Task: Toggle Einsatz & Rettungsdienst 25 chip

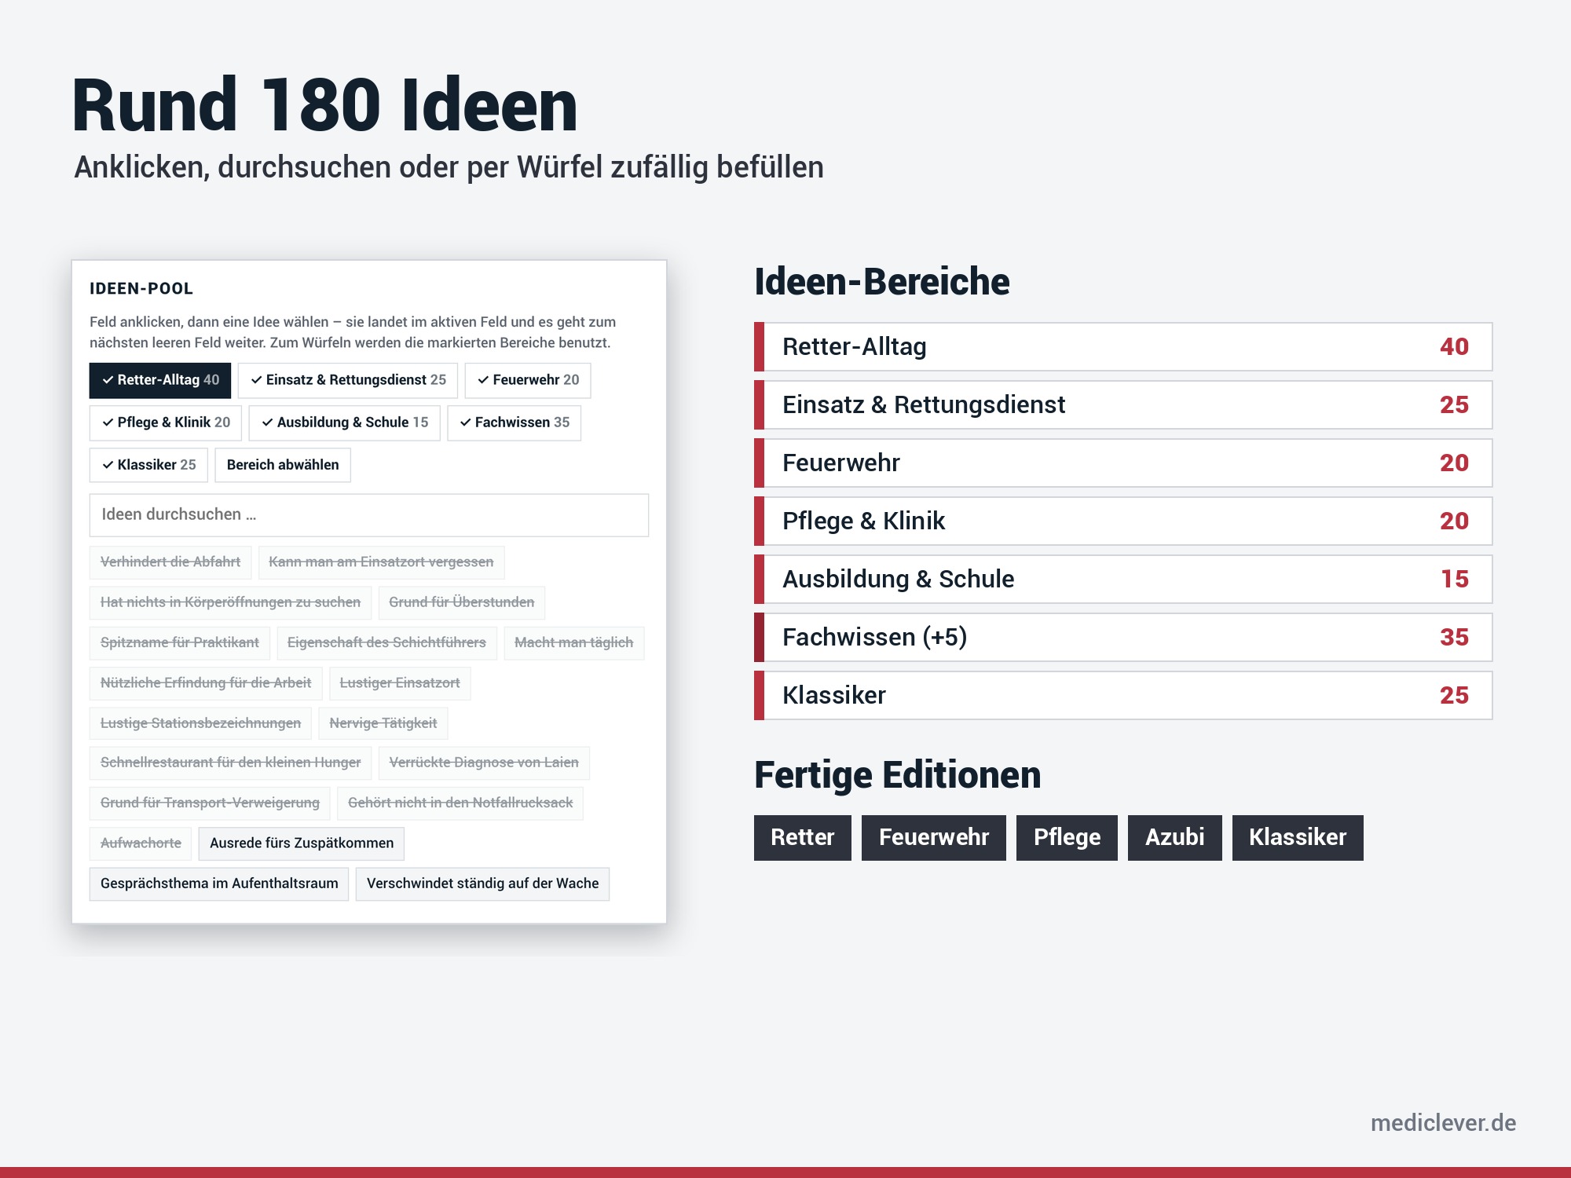Action: point(348,380)
